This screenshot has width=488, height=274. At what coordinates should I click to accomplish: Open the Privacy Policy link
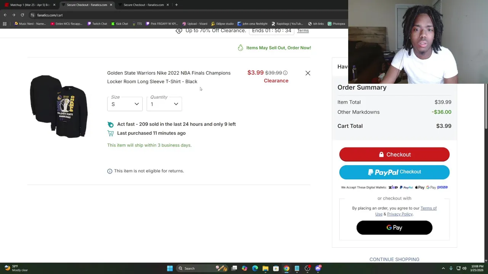(x=400, y=214)
